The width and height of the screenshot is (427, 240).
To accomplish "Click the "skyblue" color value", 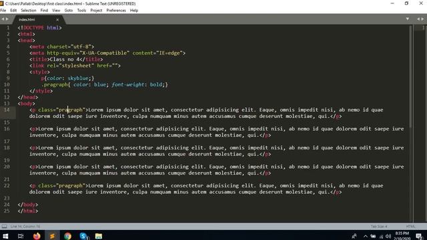I will pos(78,78).
